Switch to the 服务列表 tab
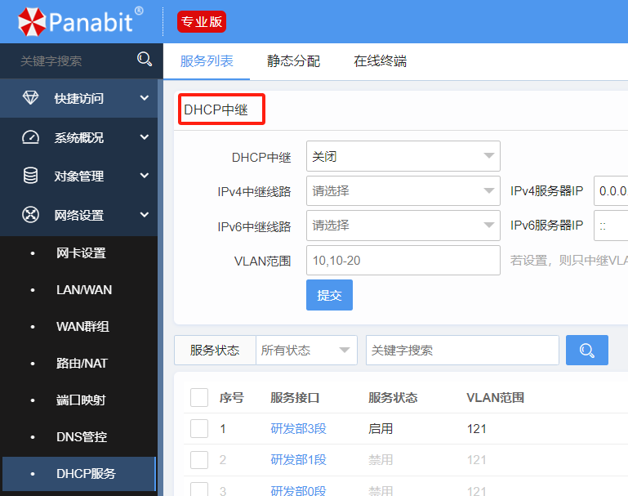The image size is (628, 496). click(x=207, y=61)
